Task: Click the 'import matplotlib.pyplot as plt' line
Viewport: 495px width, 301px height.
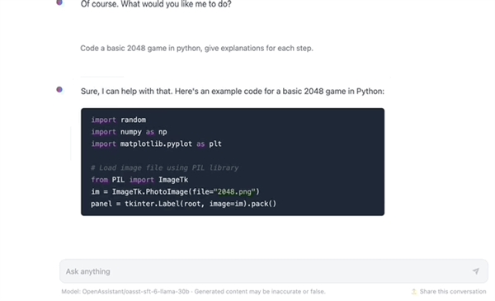Action: click(x=156, y=143)
